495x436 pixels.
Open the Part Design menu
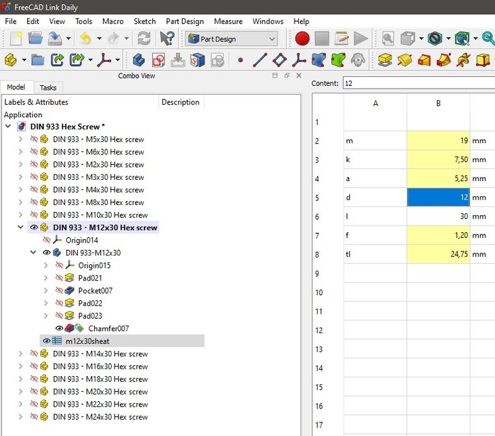pyautogui.click(x=185, y=21)
